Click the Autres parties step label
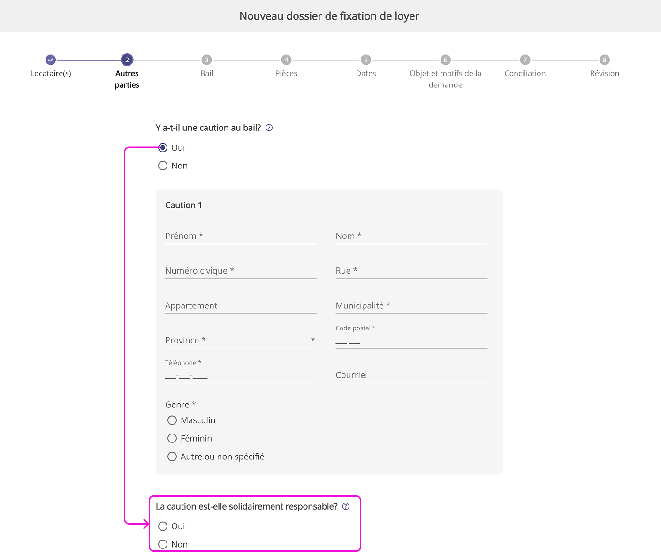Image resolution: width=661 pixels, height=556 pixels. (x=127, y=79)
